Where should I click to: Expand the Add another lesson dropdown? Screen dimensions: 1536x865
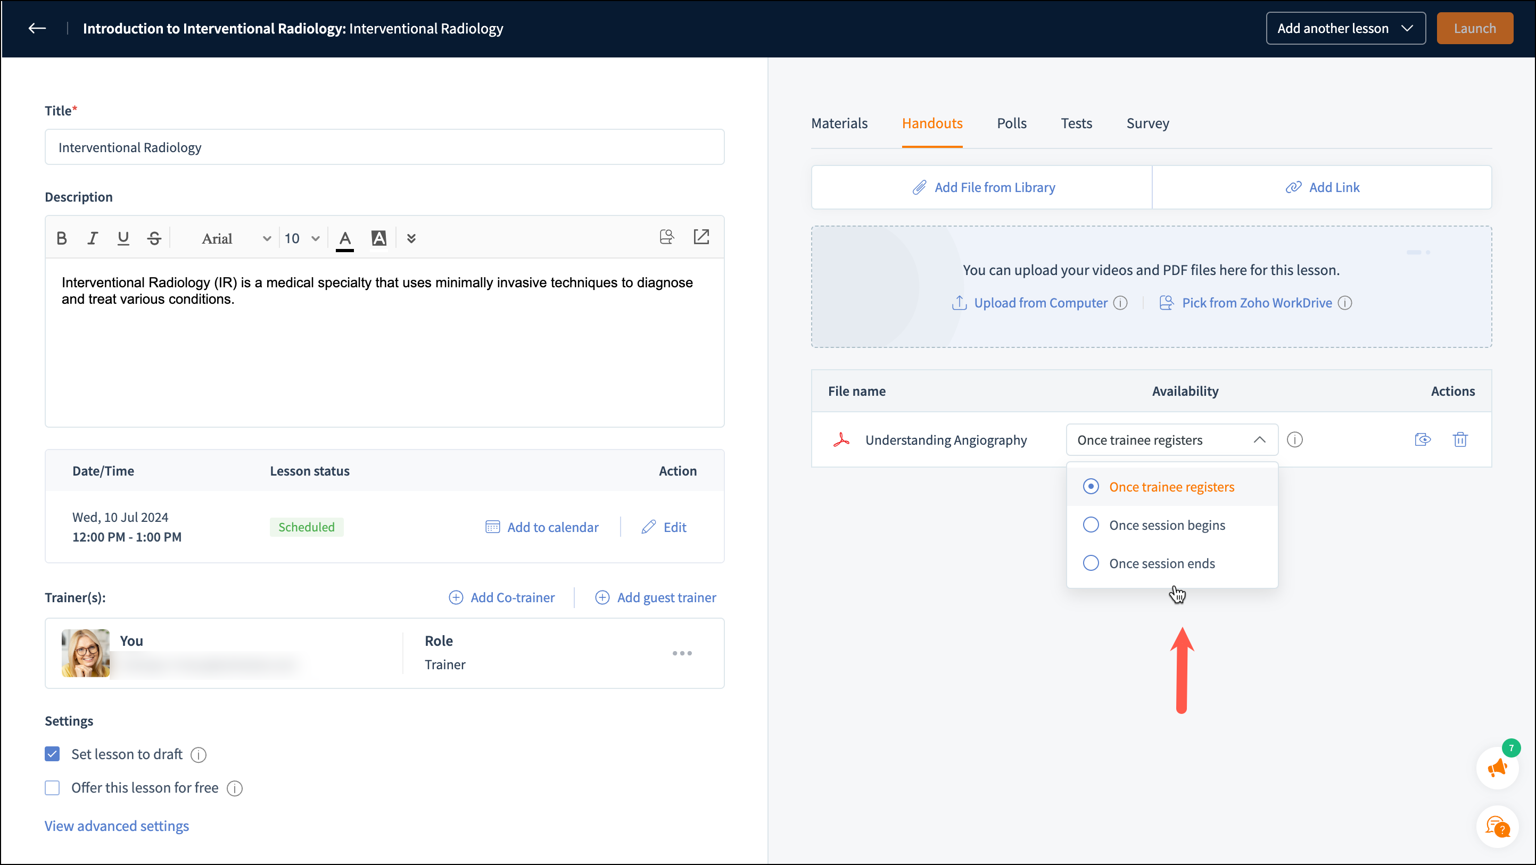(x=1345, y=28)
